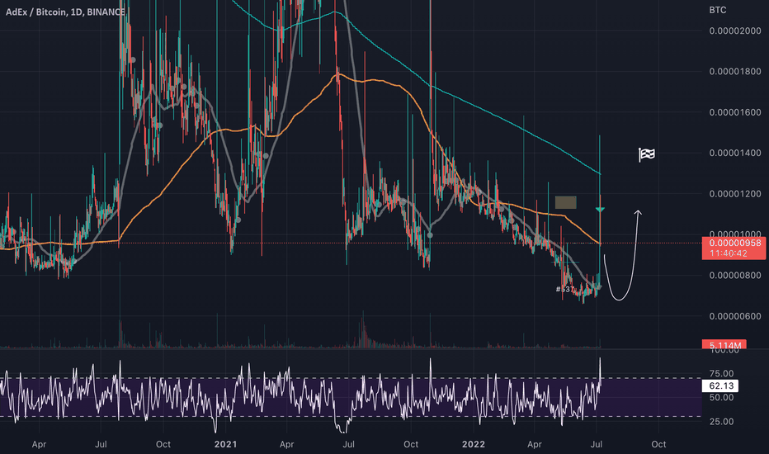Click the 0.00000800 price axis label

tap(734, 276)
